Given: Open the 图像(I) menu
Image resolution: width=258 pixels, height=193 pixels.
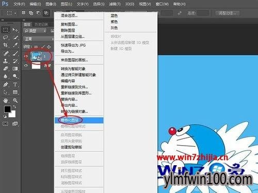Looking at the screenshot, I should [51, 4].
